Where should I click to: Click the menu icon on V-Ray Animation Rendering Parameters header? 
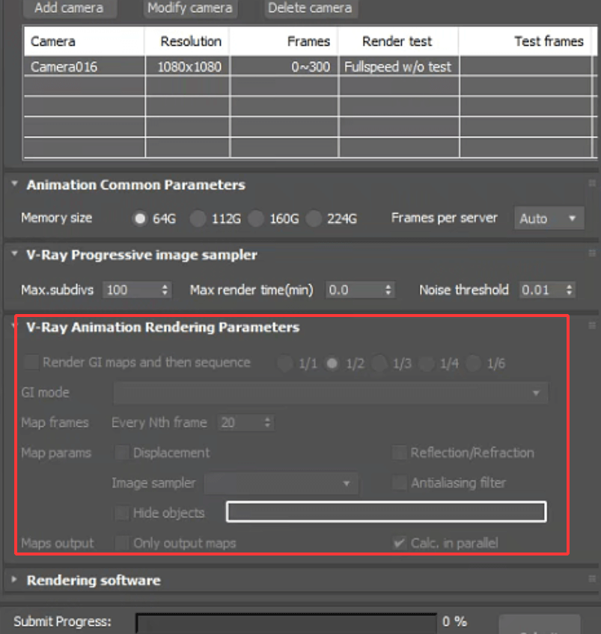(x=594, y=327)
